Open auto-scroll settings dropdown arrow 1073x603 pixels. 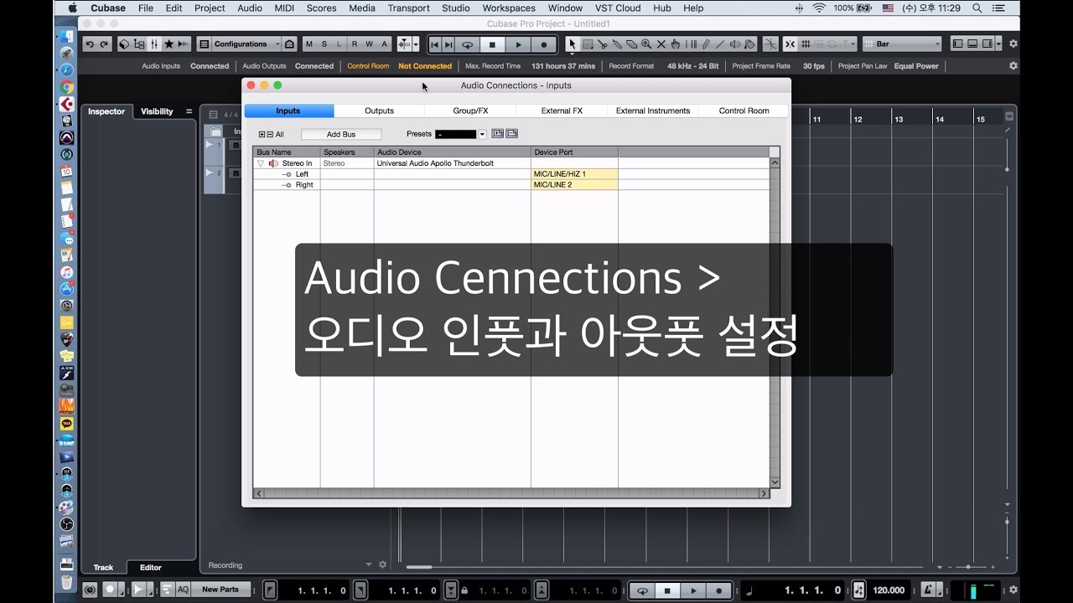(416, 44)
